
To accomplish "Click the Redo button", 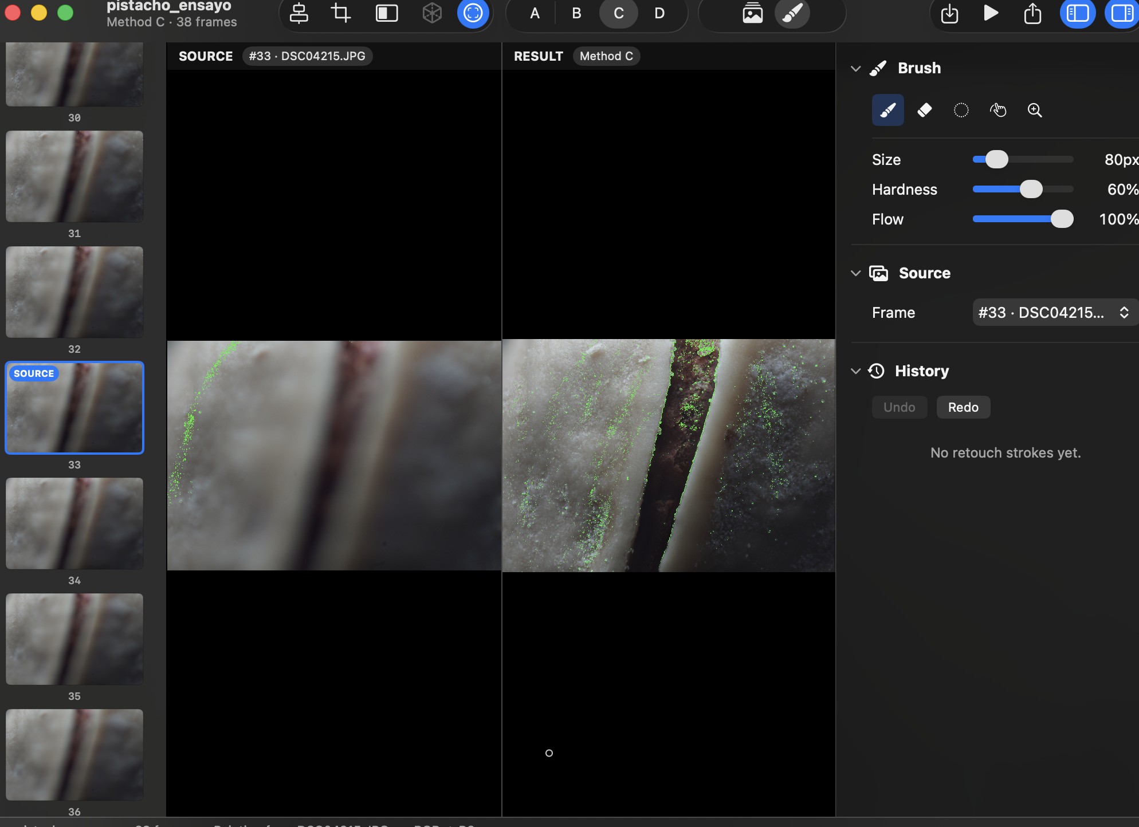I will pos(963,407).
